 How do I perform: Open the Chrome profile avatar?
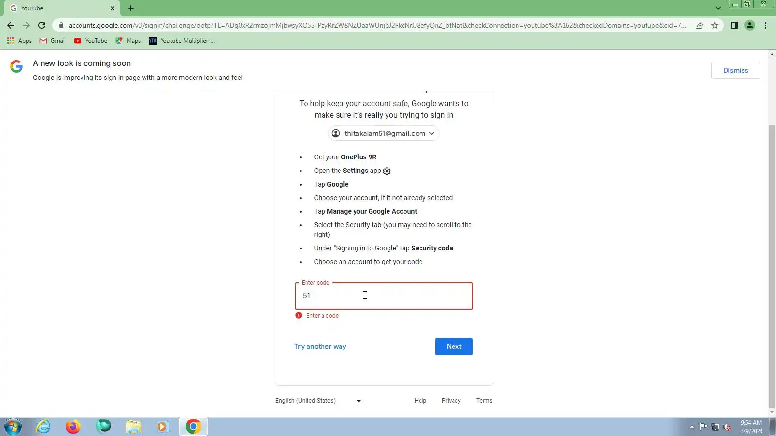(x=750, y=25)
